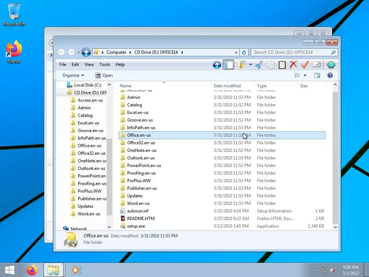Select the setup.exe application file

pyautogui.click(x=222, y=226)
